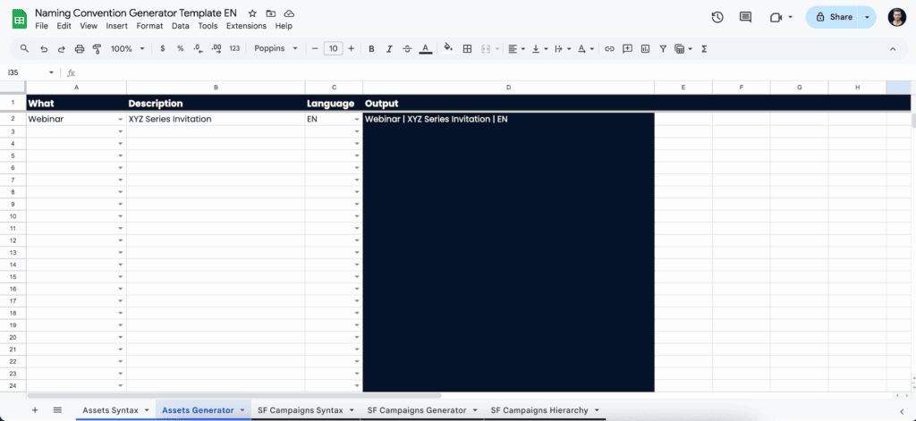Open the Poppins font dropdown

pyautogui.click(x=276, y=49)
